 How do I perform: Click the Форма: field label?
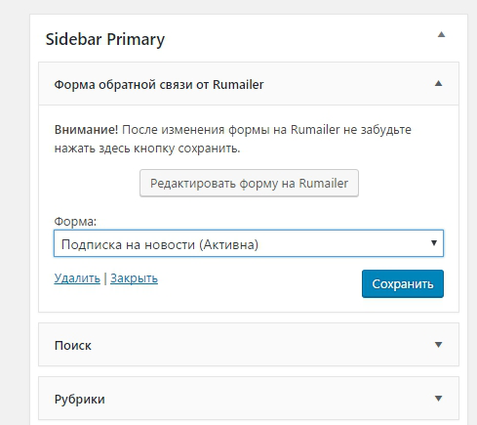tap(75, 222)
